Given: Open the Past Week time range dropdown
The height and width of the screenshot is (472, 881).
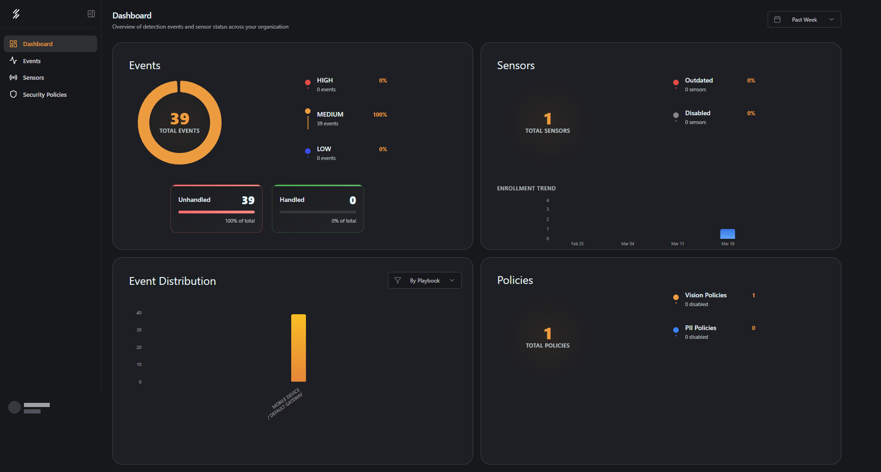Looking at the screenshot, I should point(804,19).
